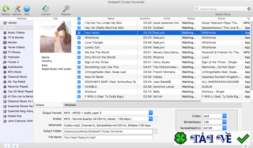Select Something Just Like This row
This screenshot has height=148, width=253.
(x=163, y=67)
